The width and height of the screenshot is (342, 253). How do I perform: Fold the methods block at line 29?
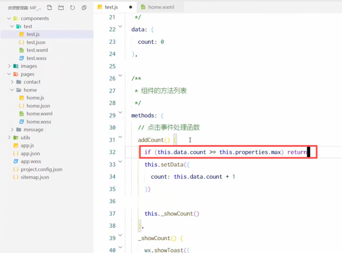(x=120, y=112)
